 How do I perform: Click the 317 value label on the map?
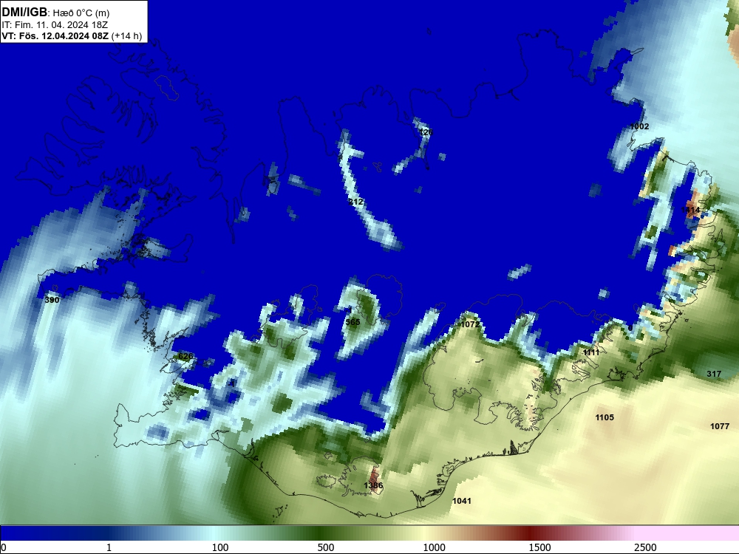714,374
